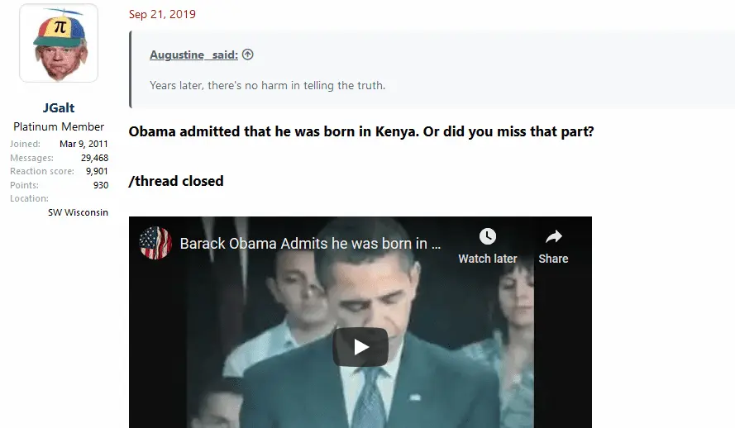Open JGalt's propeller-hat avatar image
The height and width of the screenshot is (428, 735).
(x=59, y=43)
